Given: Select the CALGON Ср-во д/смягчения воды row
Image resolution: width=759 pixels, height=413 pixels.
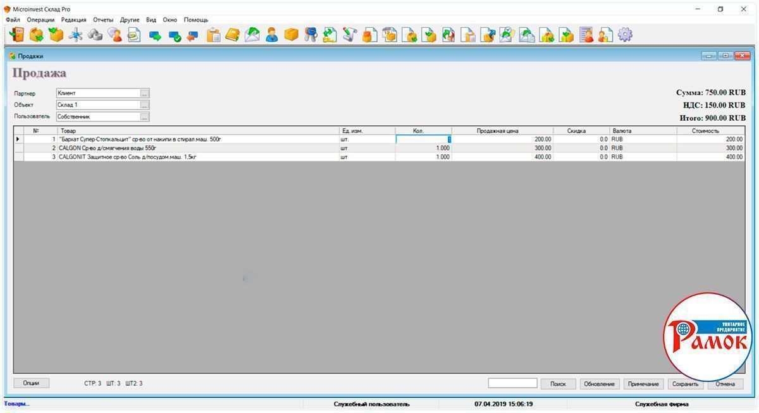Looking at the screenshot, I should pyautogui.click(x=190, y=148).
